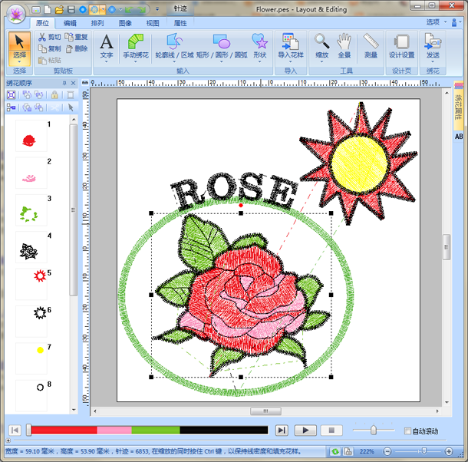Click the pink segment of thread color bar

pyautogui.click(x=114, y=430)
